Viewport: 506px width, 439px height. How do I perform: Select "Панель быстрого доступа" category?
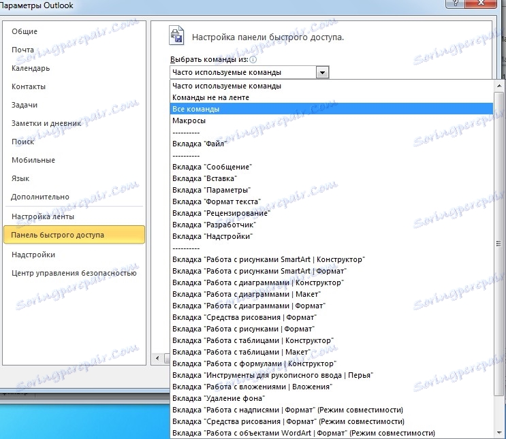[x=74, y=235]
